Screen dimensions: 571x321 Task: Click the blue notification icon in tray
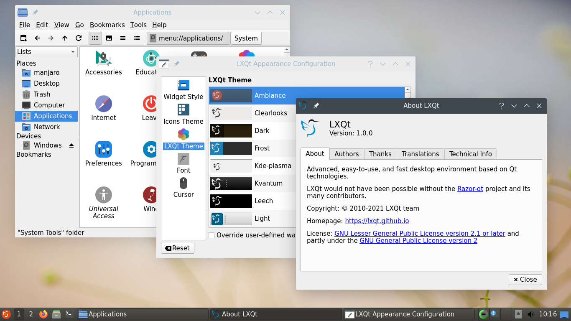point(494,313)
